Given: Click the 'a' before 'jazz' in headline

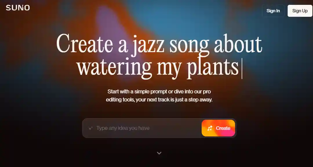Looking at the screenshot, I should (x=123, y=47).
